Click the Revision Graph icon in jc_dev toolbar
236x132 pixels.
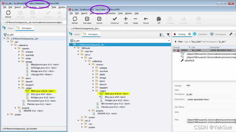click(183, 19)
